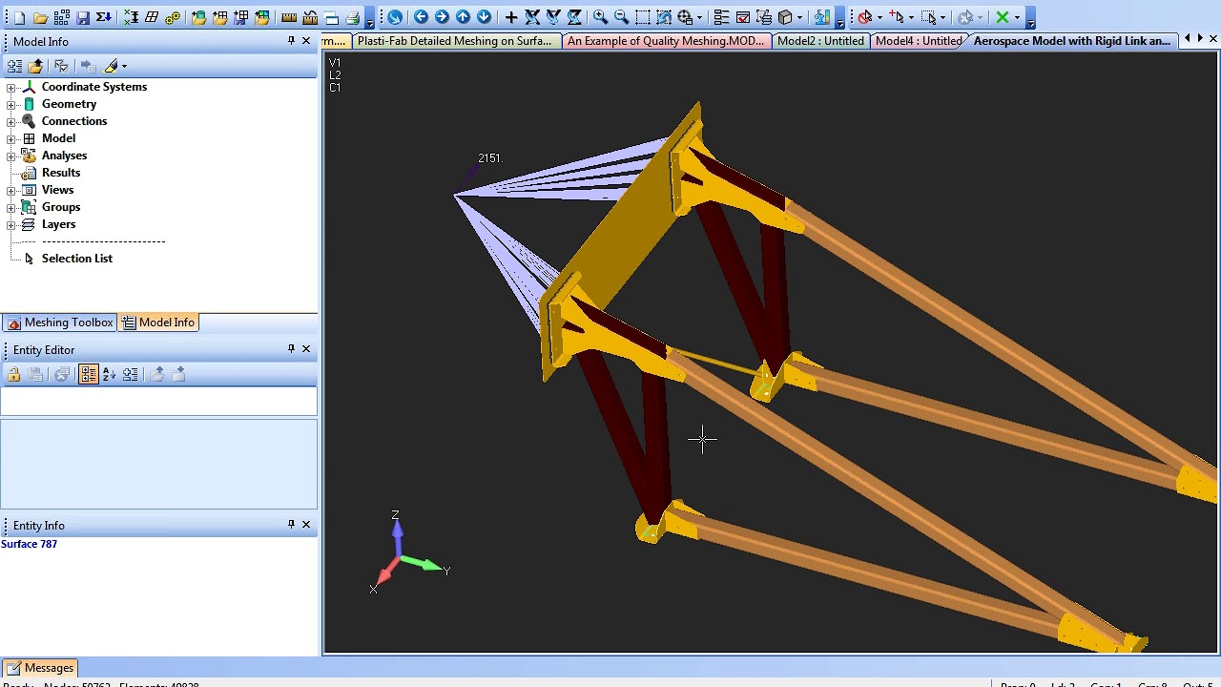Select Aerospace Model with Rigid Link tab
Viewport: 1221px width, 687px height.
click(1072, 41)
